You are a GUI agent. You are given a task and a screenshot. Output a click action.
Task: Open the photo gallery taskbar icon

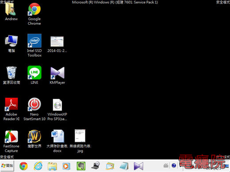[110, 166]
